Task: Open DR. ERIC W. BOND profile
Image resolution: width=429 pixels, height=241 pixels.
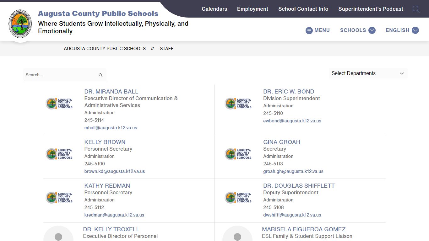Action: pyautogui.click(x=289, y=92)
